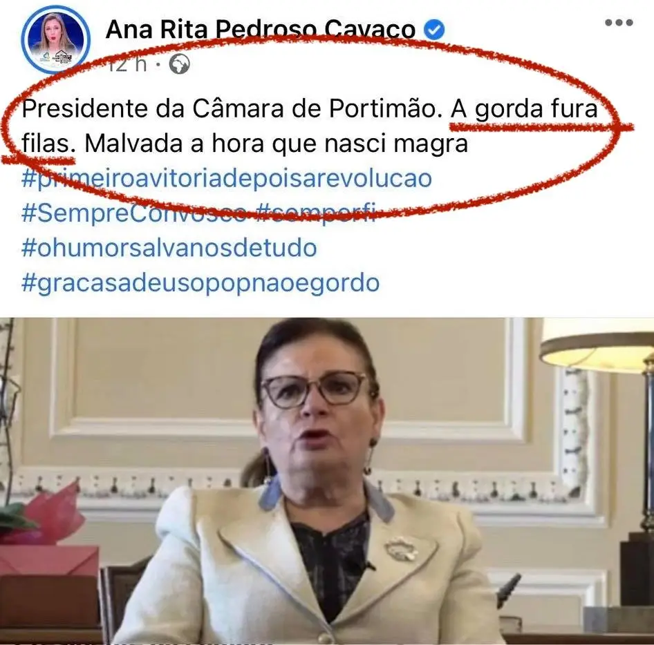Click Ana Rita Pedroso Cavaco's profile picture

point(55,39)
